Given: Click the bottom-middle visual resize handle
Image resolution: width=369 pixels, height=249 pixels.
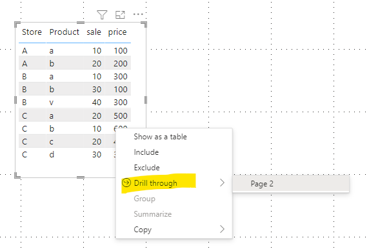Looking at the screenshot, I should click(81, 177).
